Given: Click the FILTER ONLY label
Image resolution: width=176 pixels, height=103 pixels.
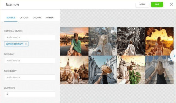Looking at the screenshot, I should [9, 54].
